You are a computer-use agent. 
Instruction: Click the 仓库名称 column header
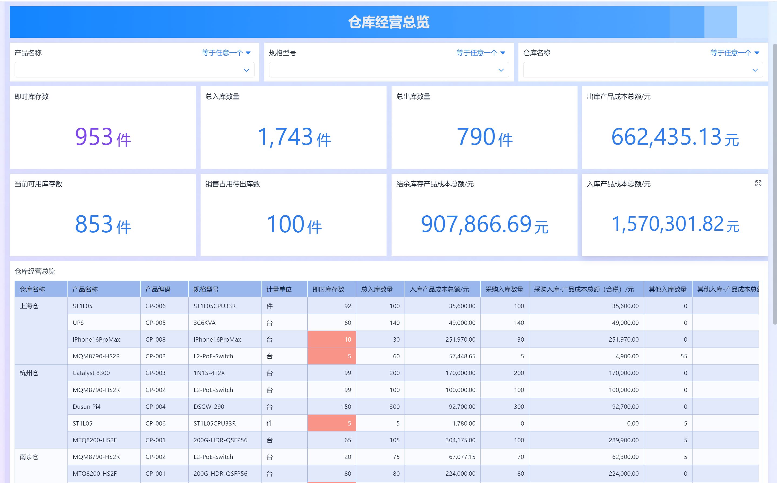point(32,290)
